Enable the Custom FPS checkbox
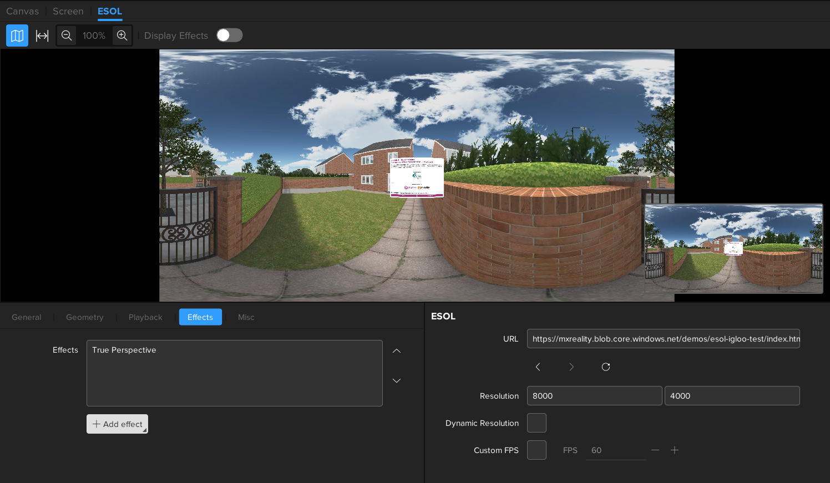Screen dimensions: 830x483 pos(537,450)
